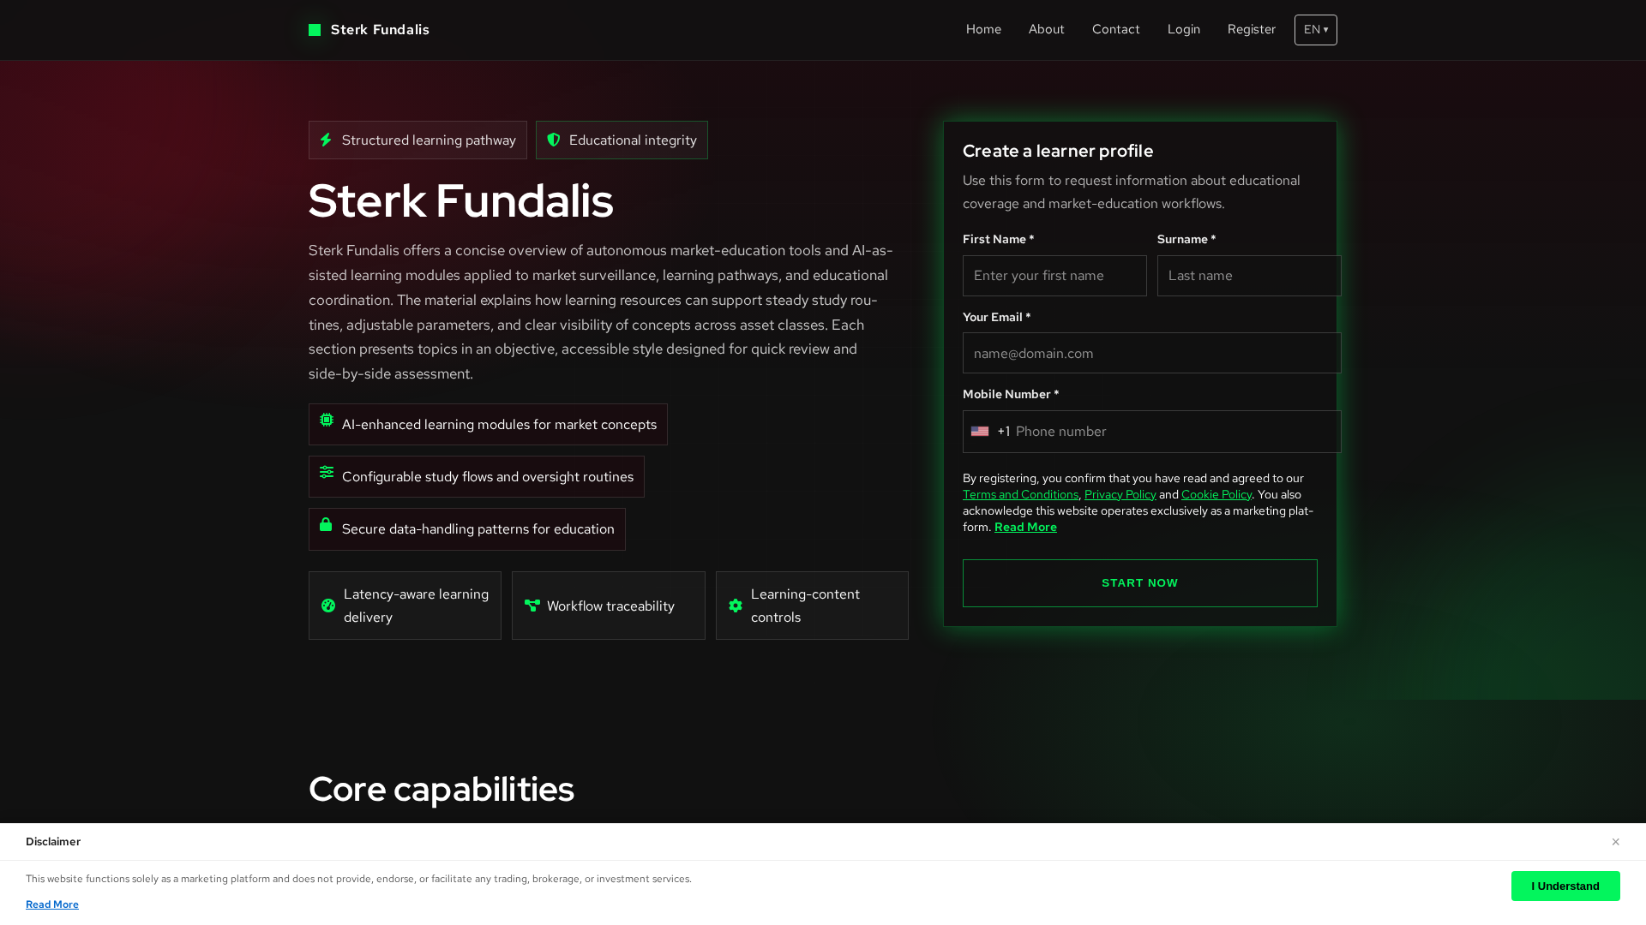1646x925 pixels.
Task: Focus the Surname input field
Action: point(1249,276)
